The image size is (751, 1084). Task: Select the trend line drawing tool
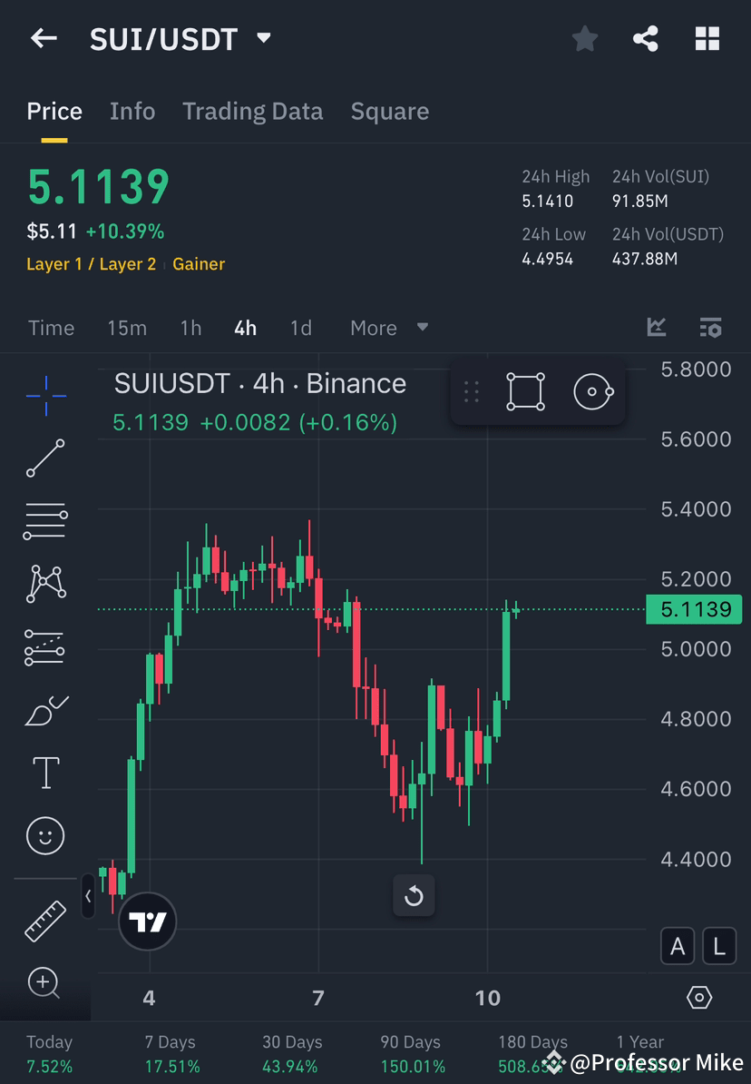coord(45,458)
